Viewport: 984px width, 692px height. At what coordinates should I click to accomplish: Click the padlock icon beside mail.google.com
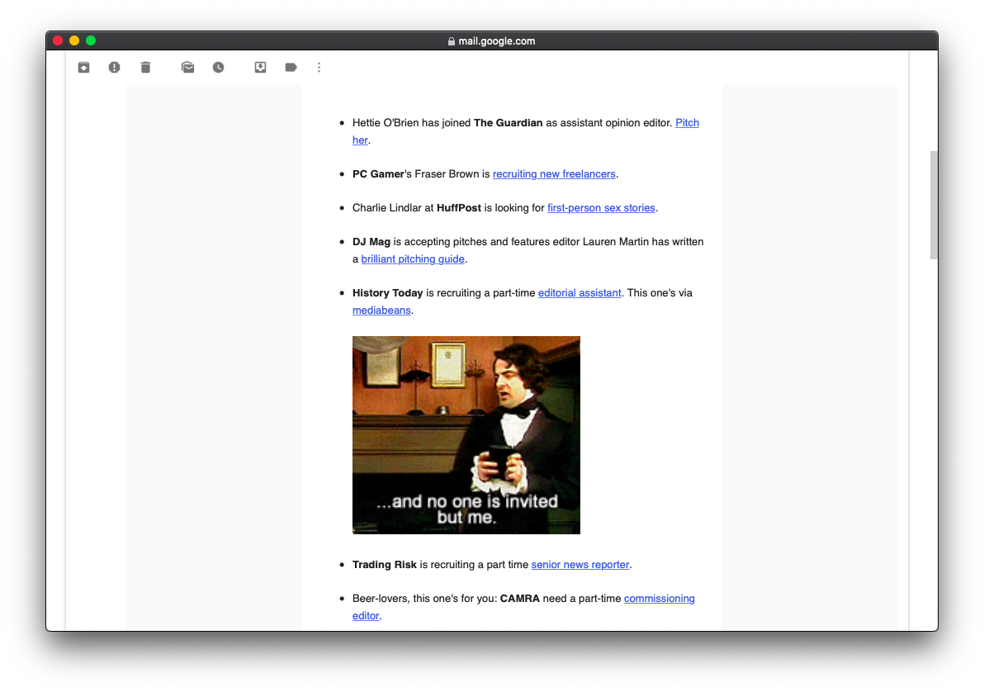452,41
